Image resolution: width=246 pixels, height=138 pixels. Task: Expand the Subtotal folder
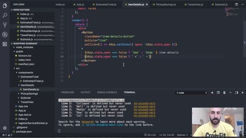coord(26,98)
